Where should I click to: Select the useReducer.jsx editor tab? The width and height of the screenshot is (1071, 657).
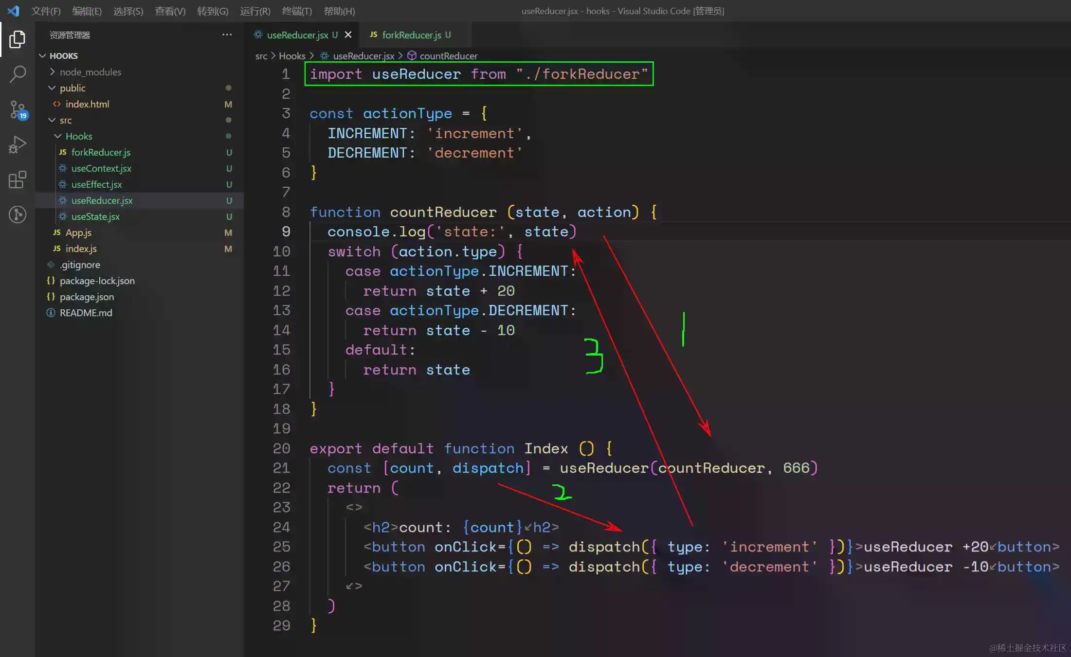(297, 35)
